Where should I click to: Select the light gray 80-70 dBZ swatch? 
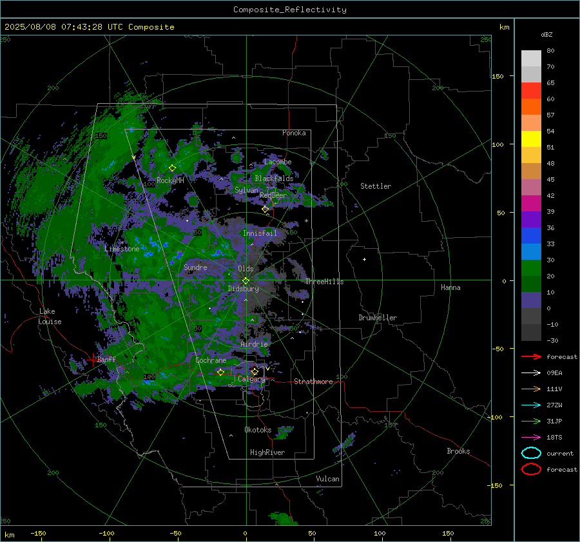coord(531,59)
